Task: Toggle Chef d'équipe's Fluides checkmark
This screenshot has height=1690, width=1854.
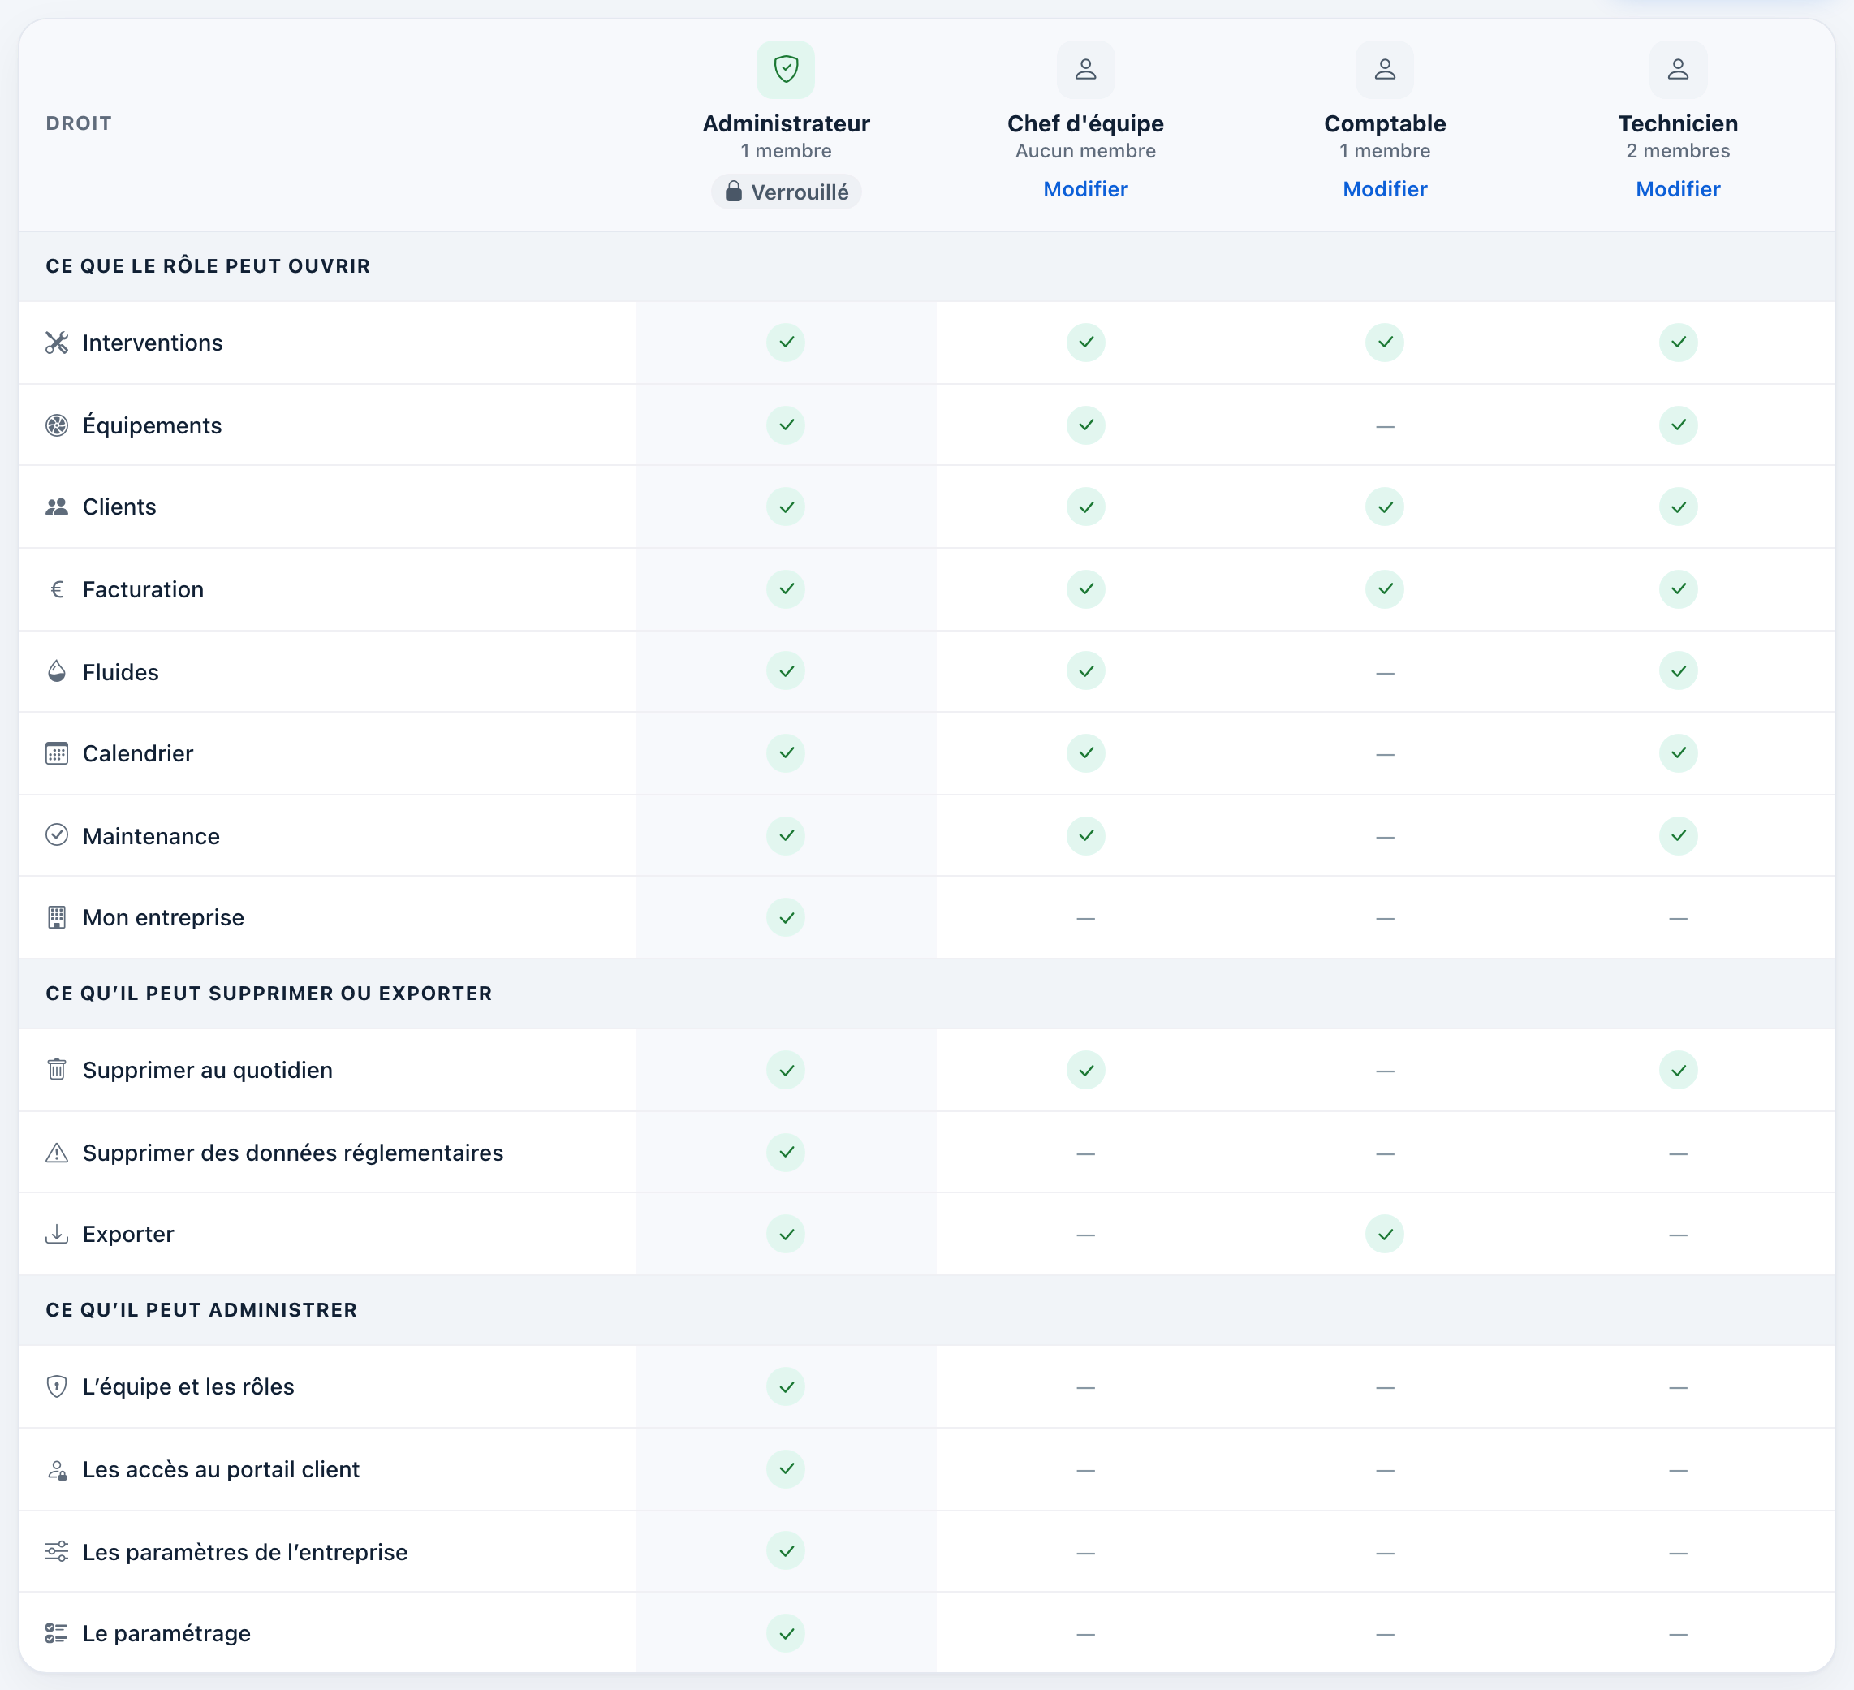Action: [1085, 671]
